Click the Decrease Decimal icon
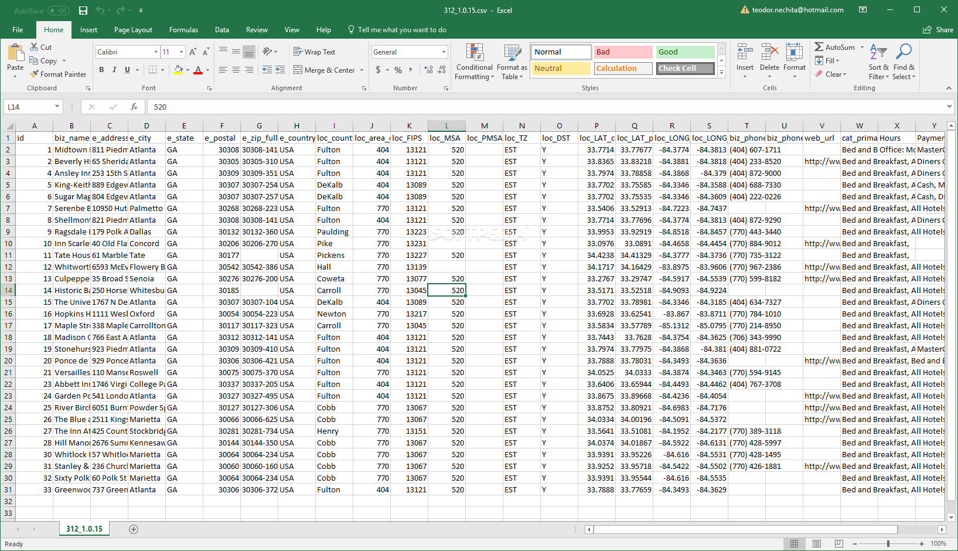The height and width of the screenshot is (551, 958). click(x=442, y=70)
